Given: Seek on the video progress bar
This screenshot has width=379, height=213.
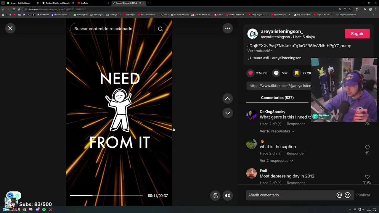Looking at the screenshot, I should coord(107,196).
